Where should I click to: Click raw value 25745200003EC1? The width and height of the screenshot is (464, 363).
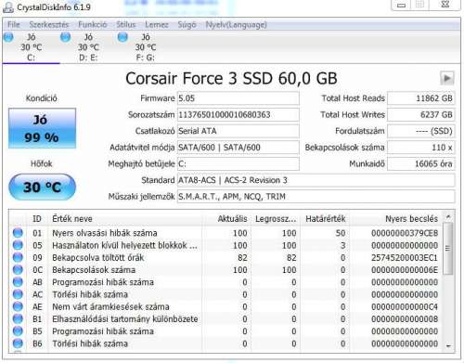pos(405,258)
